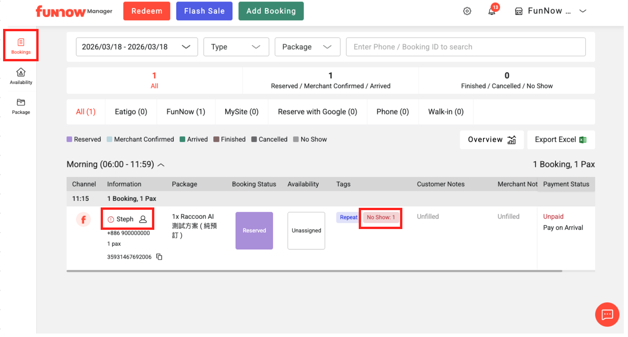Switch to the FunNow (1) channel tab
628x337 pixels.
(186, 112)
